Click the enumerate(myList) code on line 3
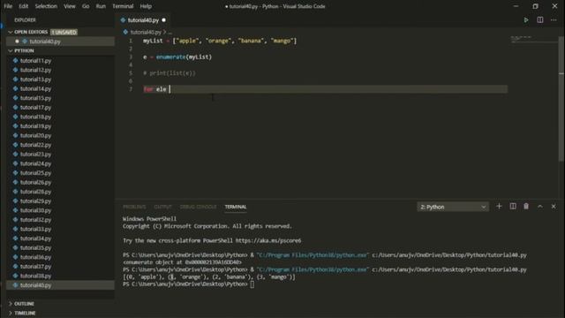The width and height of the screenshot is (565, 318). tap(184, 57)
